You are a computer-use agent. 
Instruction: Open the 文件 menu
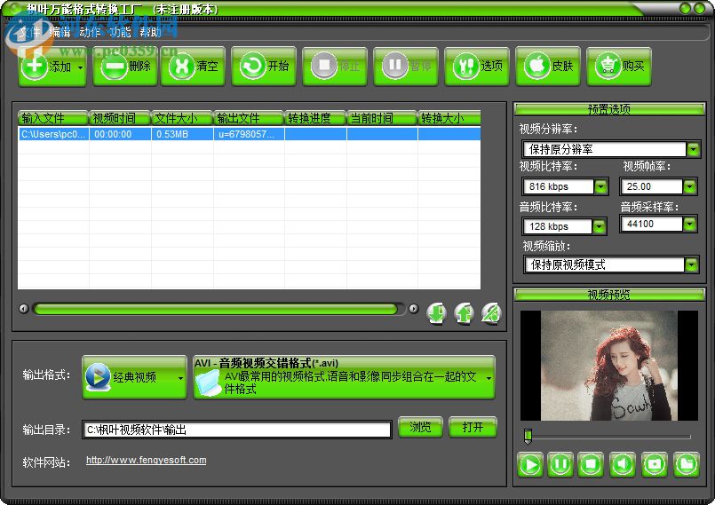30,32
